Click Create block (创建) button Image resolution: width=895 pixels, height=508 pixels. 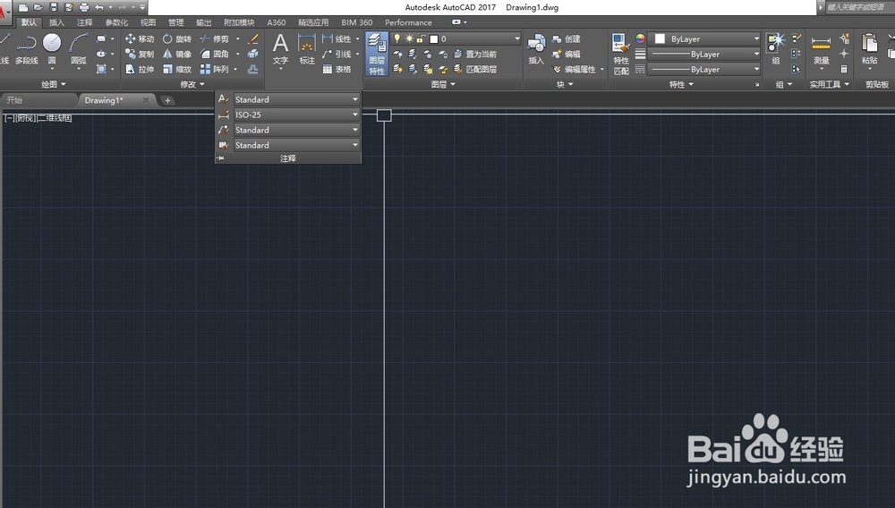tap(567, 38)
